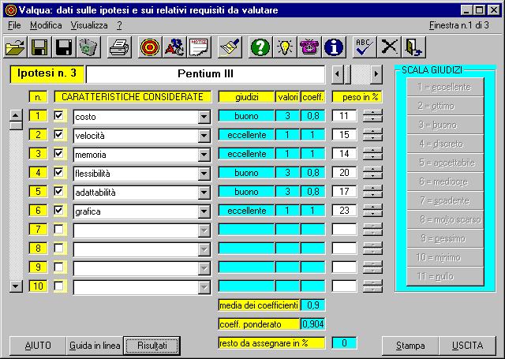Click the ABC spell check icon
505x359 pixels.
pos(364,47)
